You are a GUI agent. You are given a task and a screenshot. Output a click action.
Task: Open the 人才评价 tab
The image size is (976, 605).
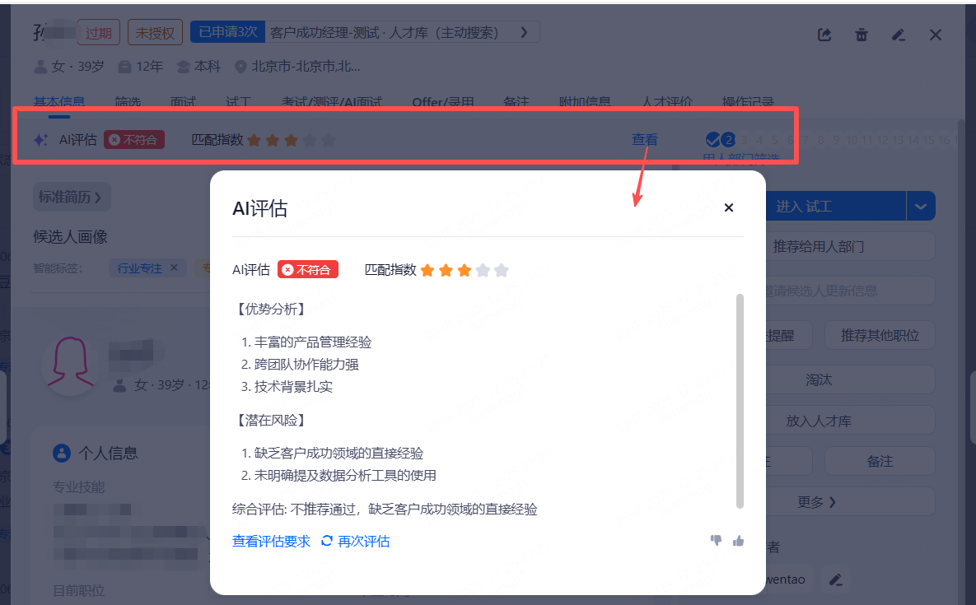coord(667,102)
